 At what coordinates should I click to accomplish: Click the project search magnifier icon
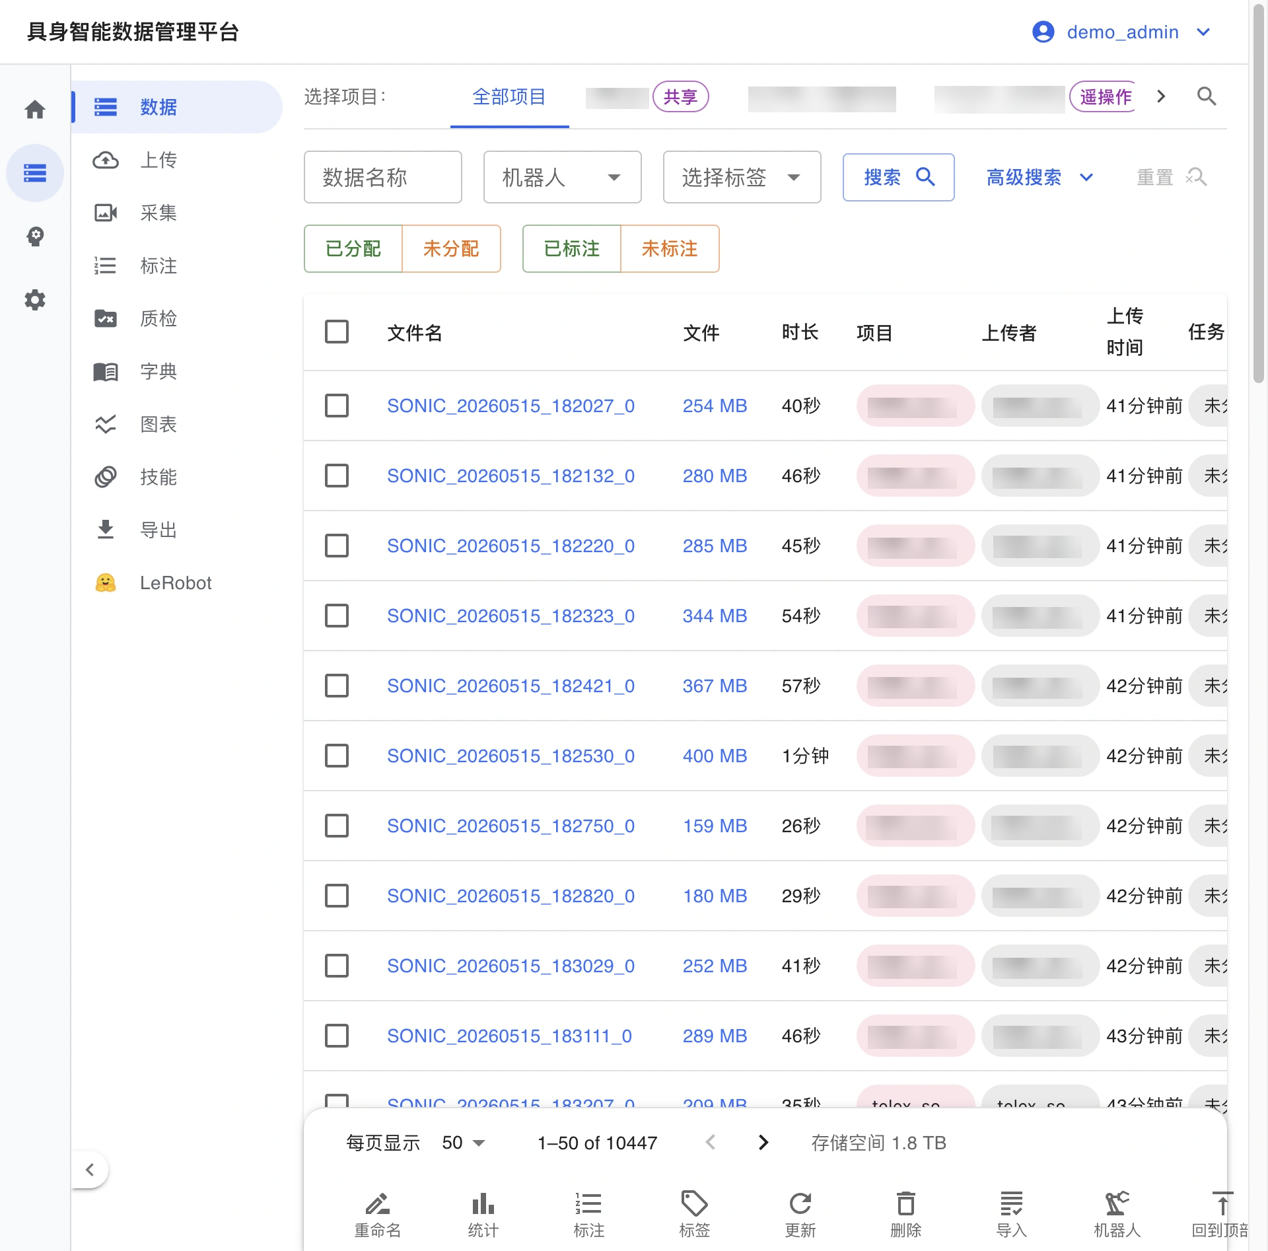pyautogui.click(x=1207, y=96)
